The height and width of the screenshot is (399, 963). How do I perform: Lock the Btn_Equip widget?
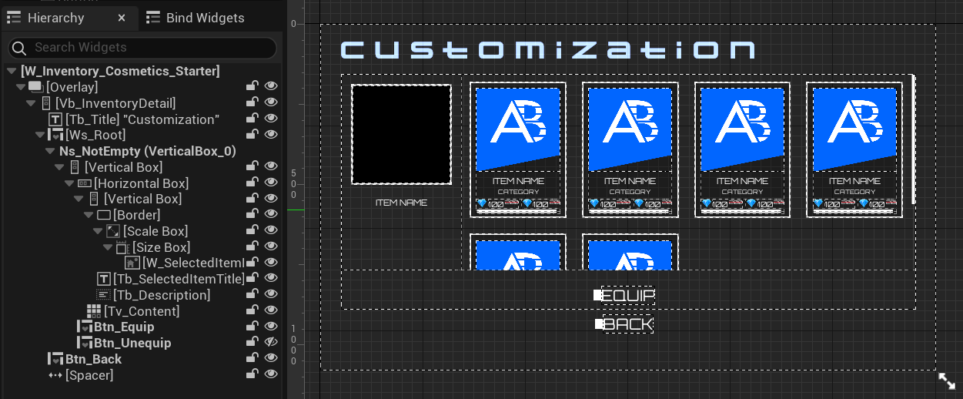(x=252, y=327)
